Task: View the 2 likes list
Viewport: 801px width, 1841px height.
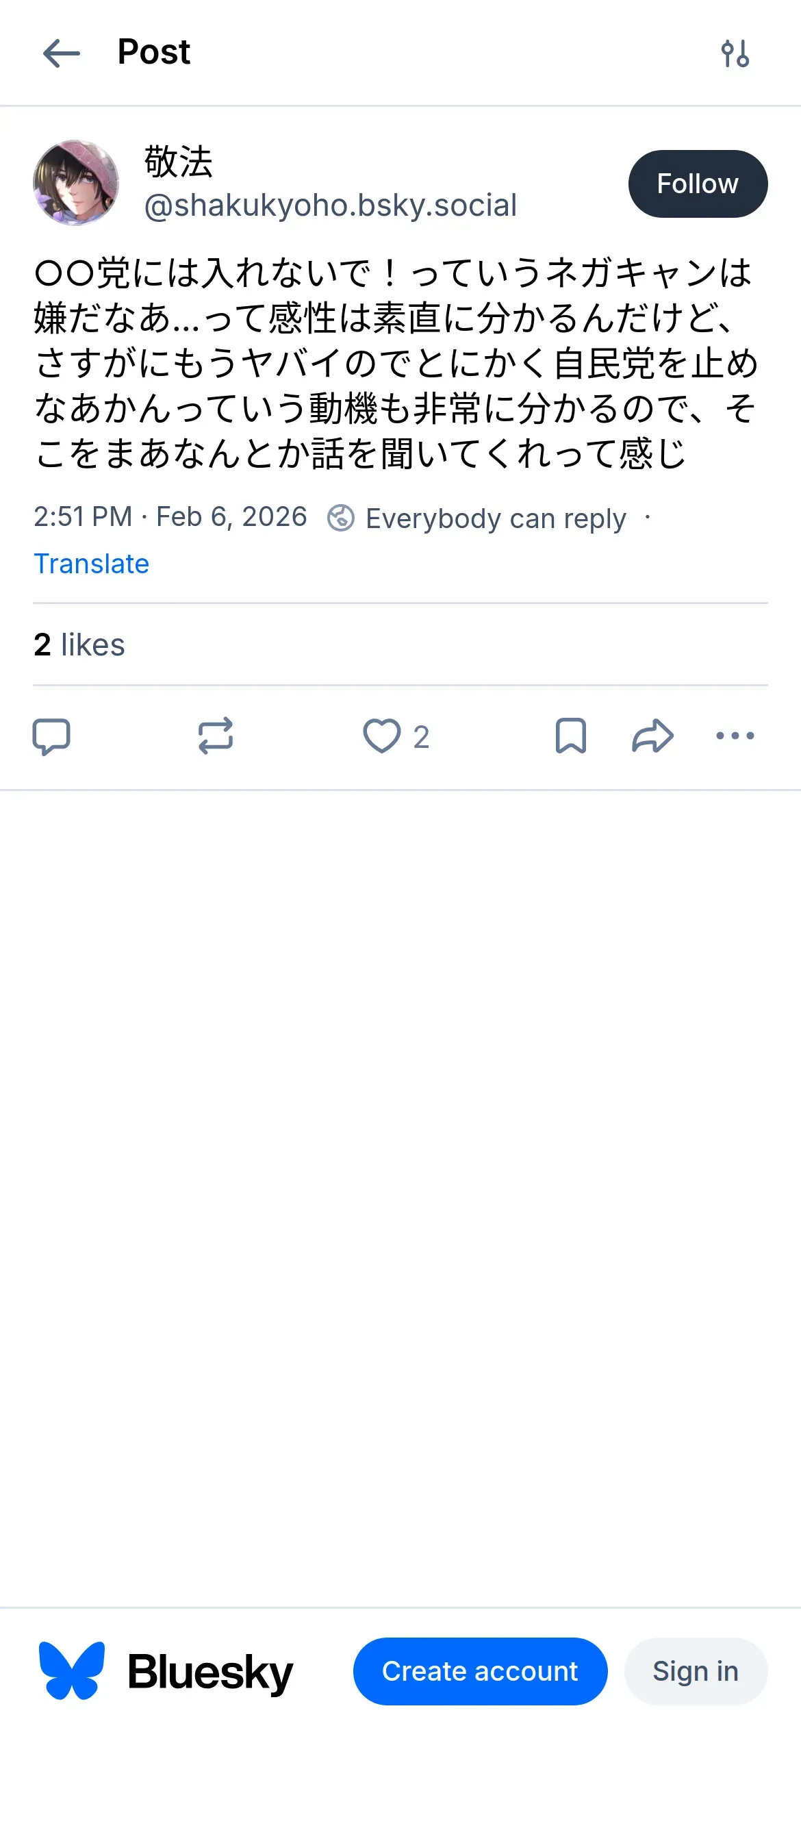Action: point(79,644)
